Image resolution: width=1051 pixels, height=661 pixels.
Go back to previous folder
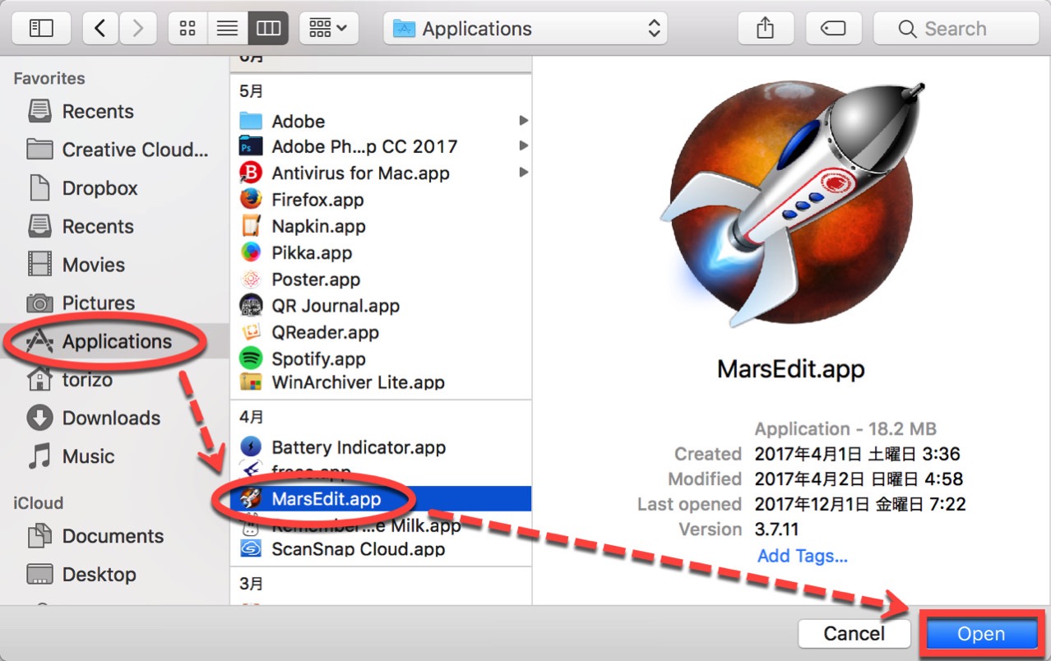[100, 29]
